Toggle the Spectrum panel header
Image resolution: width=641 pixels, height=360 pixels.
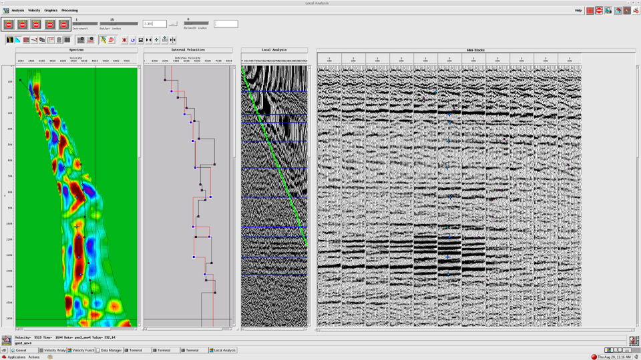[76, 50]
